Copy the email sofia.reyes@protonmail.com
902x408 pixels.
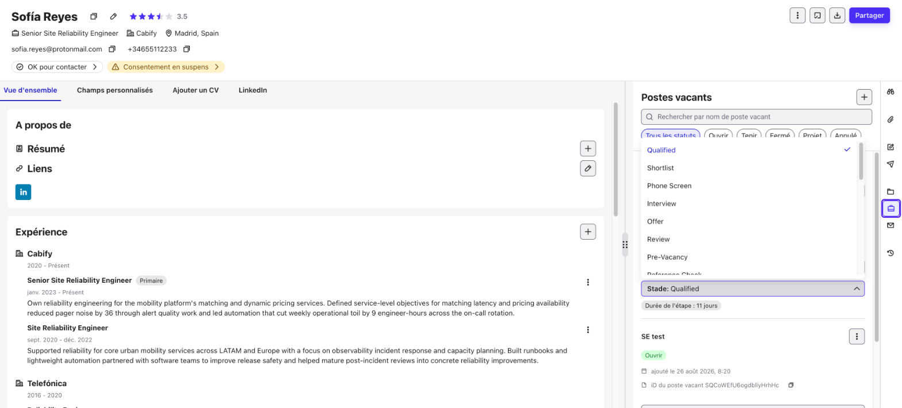pos(112,49)
